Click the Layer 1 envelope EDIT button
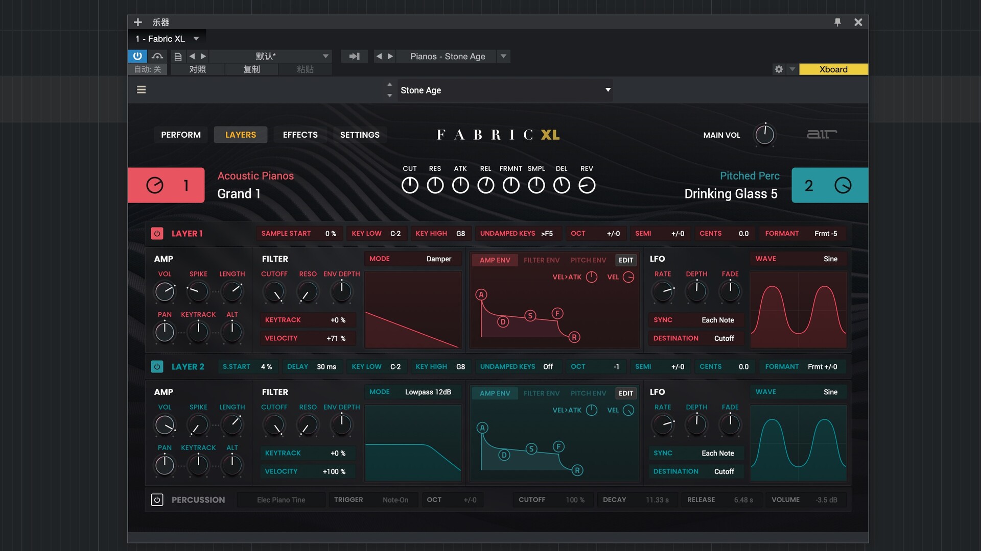Viewport: 981px width, 551px height. (625, 260)
